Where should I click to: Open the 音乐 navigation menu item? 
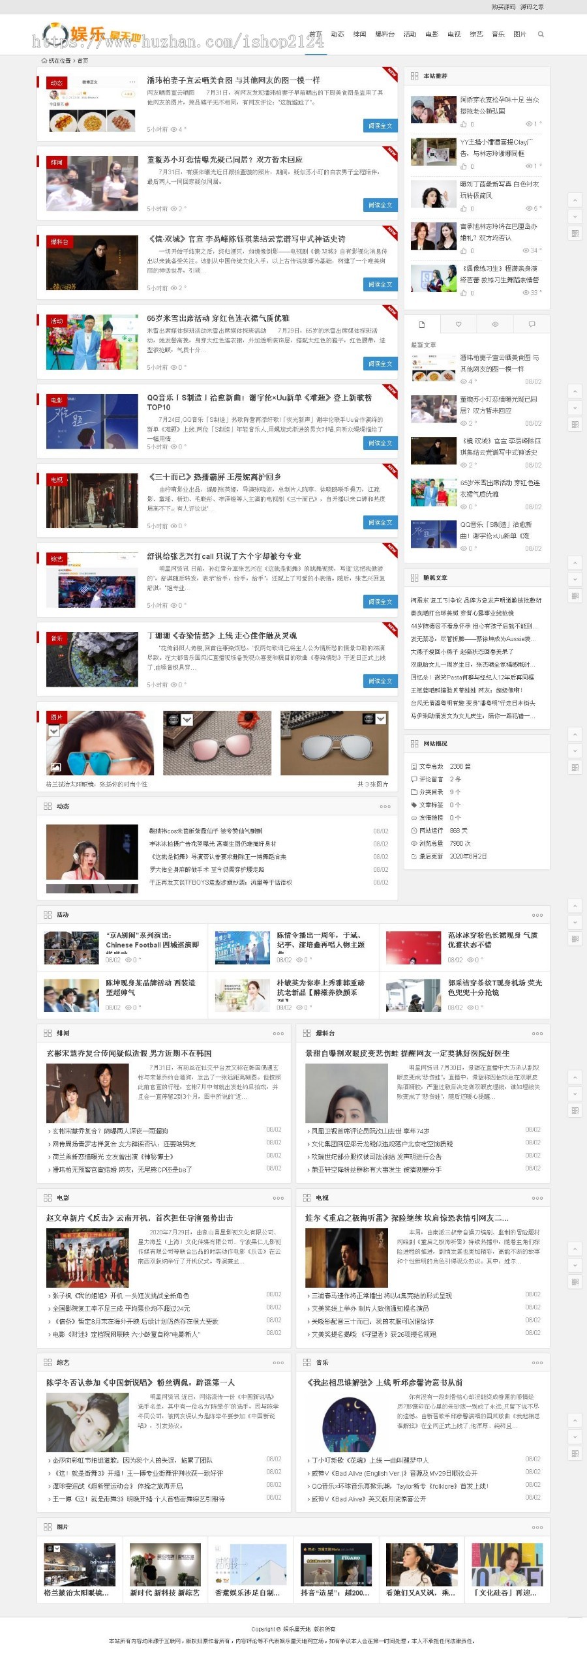pyautogui.click(x=498, y=35)
